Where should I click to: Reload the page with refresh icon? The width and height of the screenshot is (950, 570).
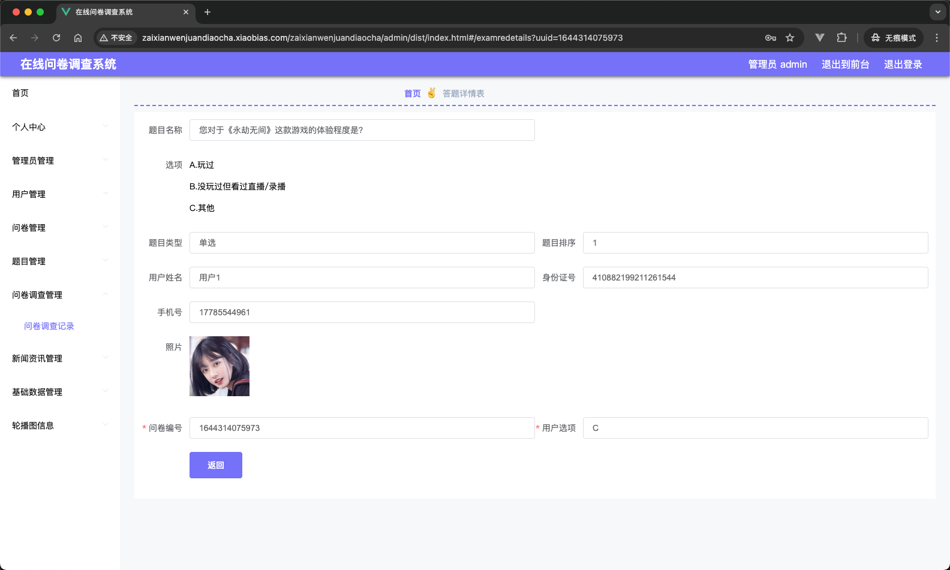(x=56, y=38)
